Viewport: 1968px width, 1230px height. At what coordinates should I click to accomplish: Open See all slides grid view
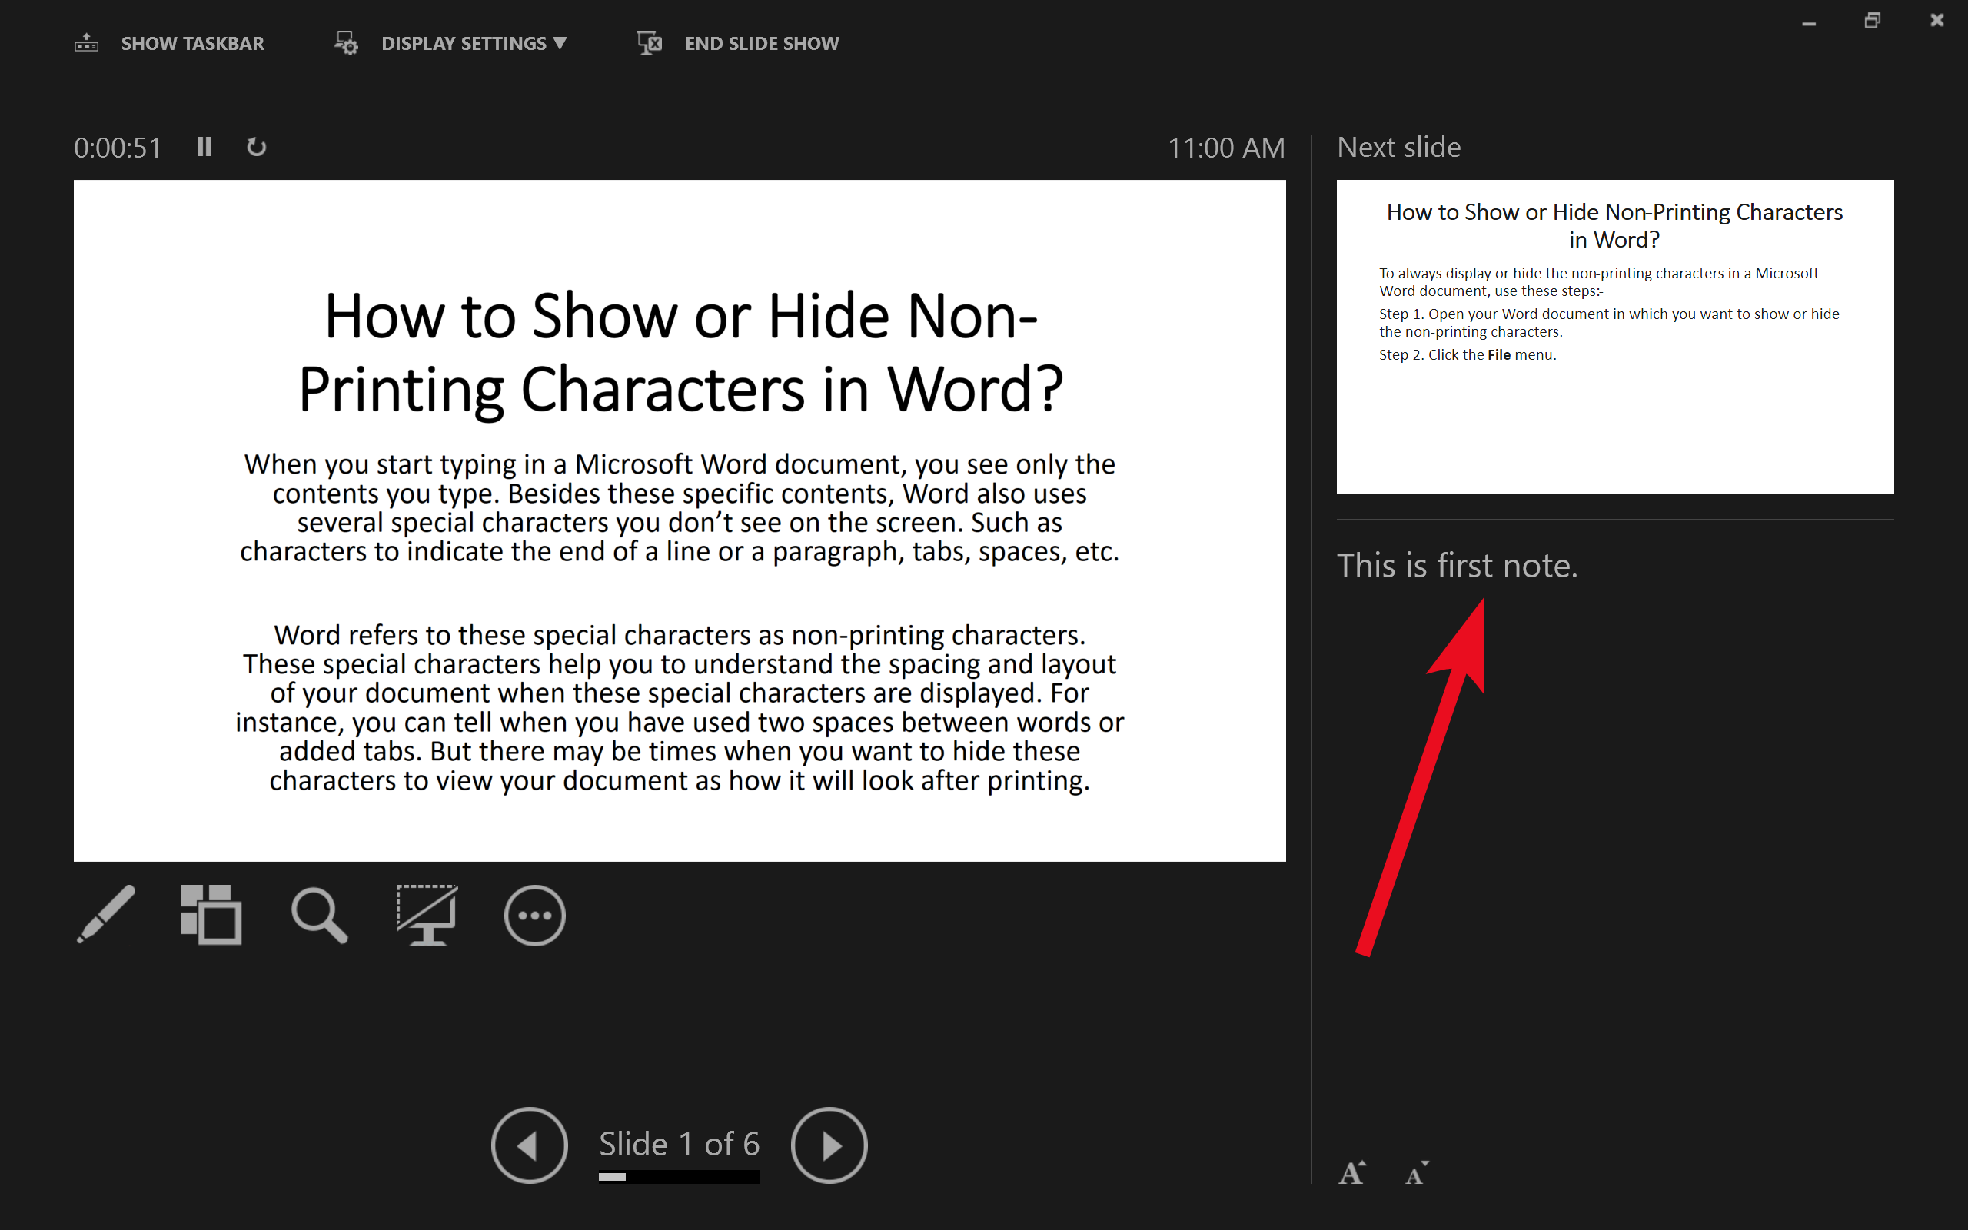tap(211, 915)
